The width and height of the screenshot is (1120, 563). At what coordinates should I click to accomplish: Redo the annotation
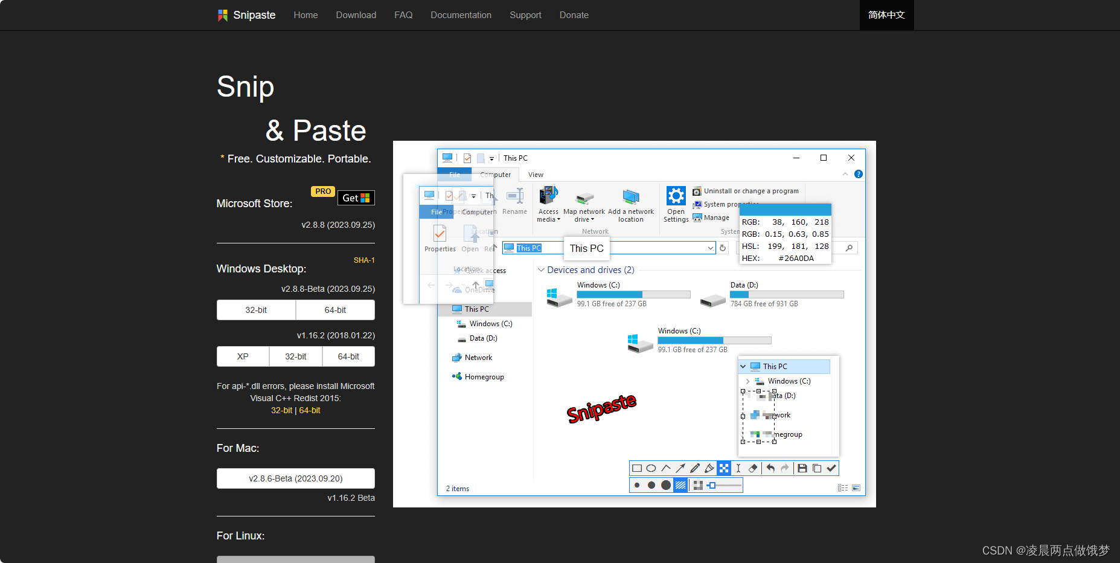(785, 468)
